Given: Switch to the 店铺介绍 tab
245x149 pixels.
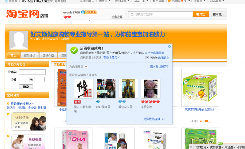Looking at the screenshot, I should tap(48, 55).
